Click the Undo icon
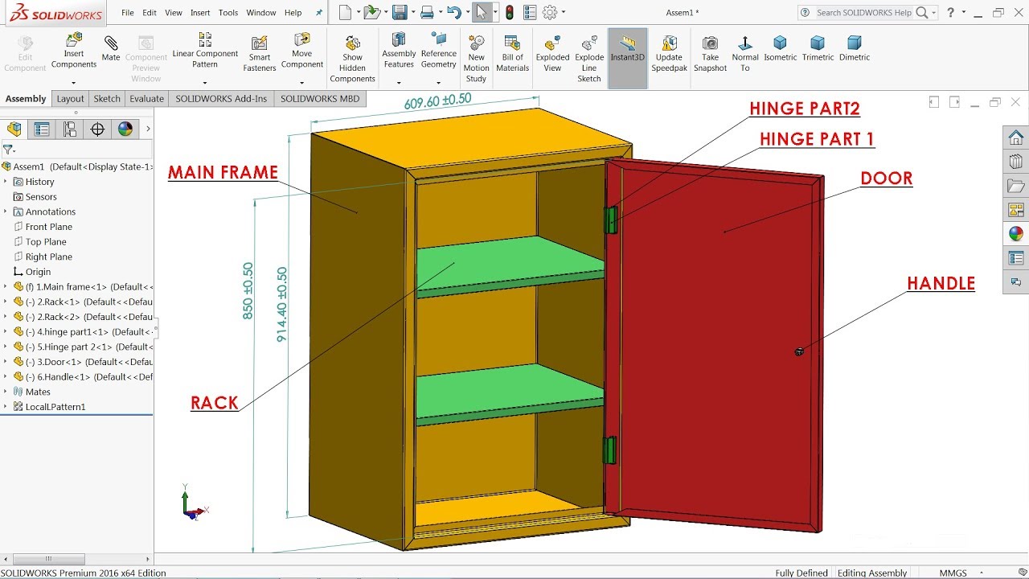Image resolution: width=1029 pixels, height=579 pixels. [x=454, y=12]
